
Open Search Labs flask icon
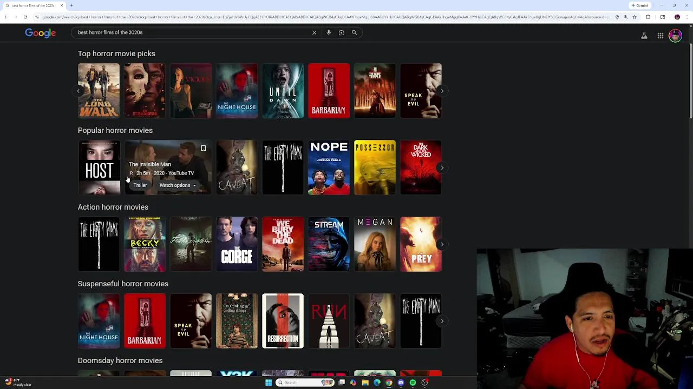point(644,36)
